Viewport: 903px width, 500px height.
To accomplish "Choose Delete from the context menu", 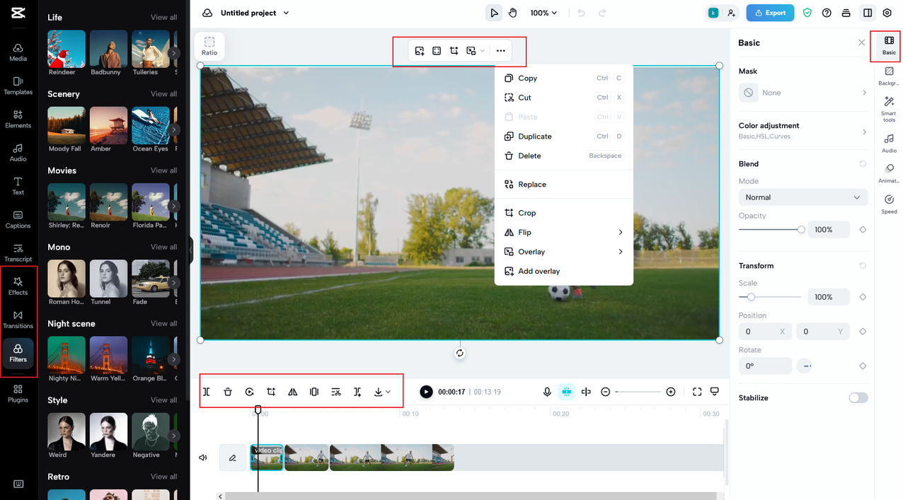I will [563, 156].
